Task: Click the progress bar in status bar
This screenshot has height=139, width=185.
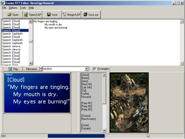Action: pyautogui.click(x=76, y=136)
